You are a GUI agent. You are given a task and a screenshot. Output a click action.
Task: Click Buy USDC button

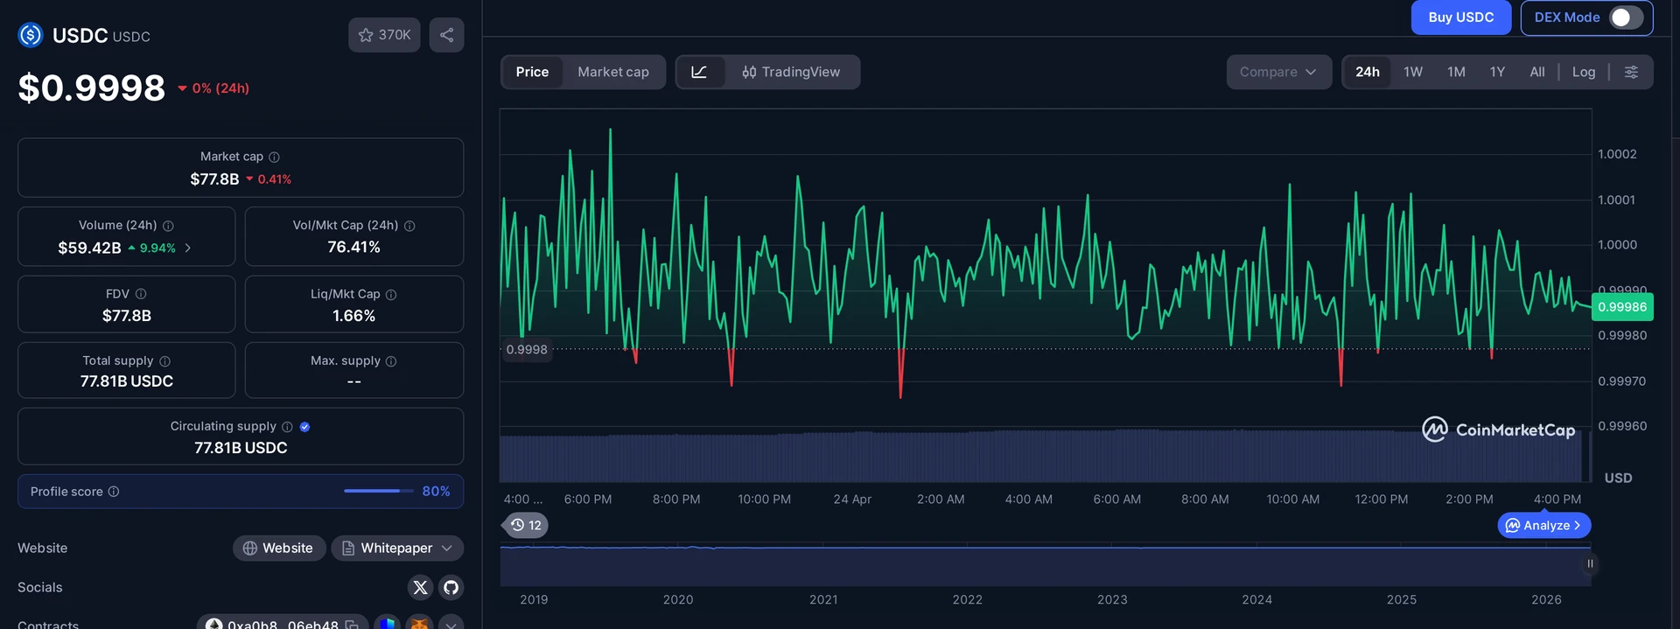click(x=1460, y=17)
